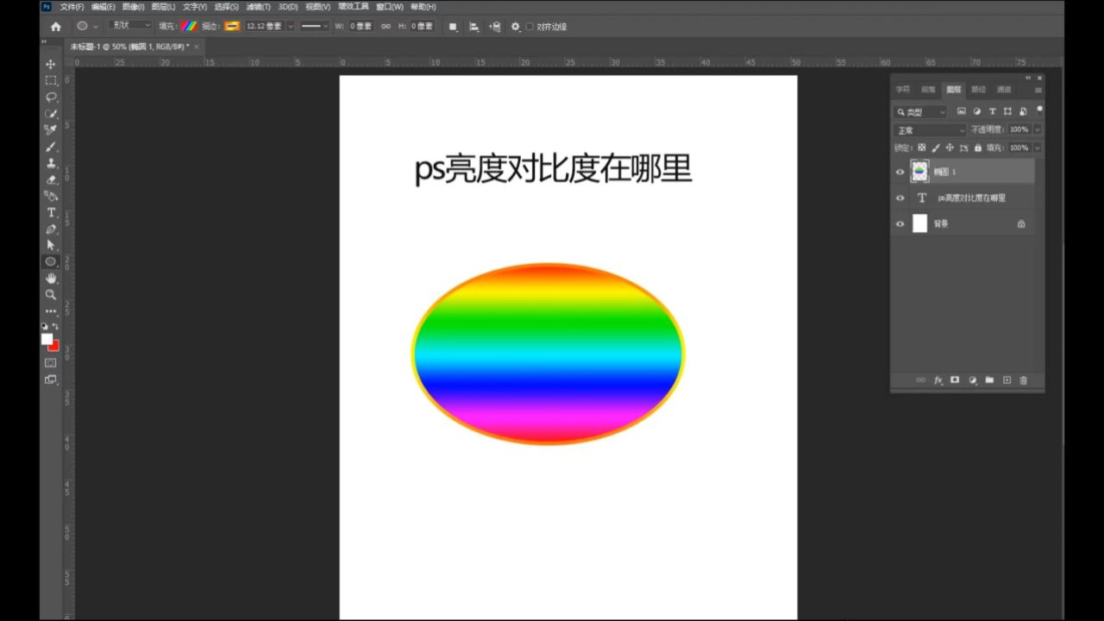Screen dimensions: 1104x621
Task: Click the rainbow fill color swatch
Action: [x=189, y=26]
